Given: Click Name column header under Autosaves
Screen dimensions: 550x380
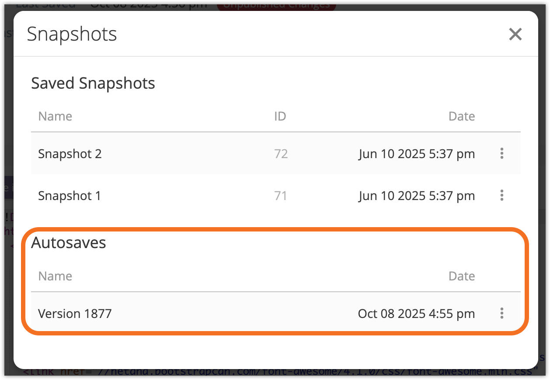Looking at the screenshot, I should (x=55, y=276).
